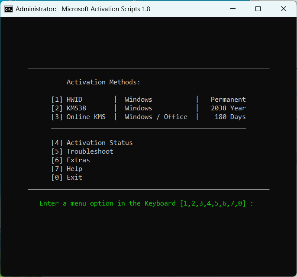Image resolution: width=297 pixels, height=277 pixels.
Task: Click '[0] Exit' line
Action: pyautogui.click(x=67, y=177)
